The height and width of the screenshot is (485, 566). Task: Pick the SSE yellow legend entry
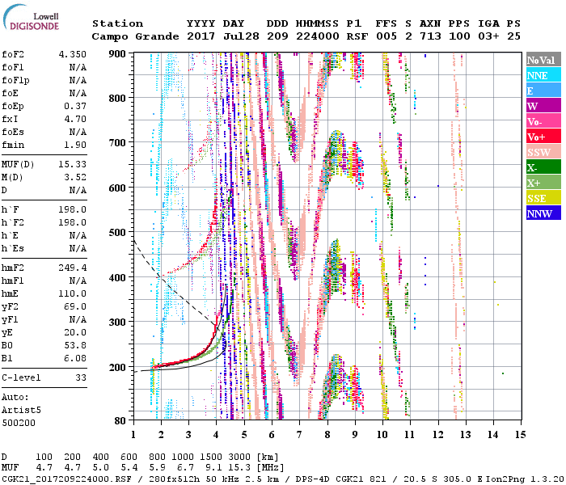tap(542, 198)
